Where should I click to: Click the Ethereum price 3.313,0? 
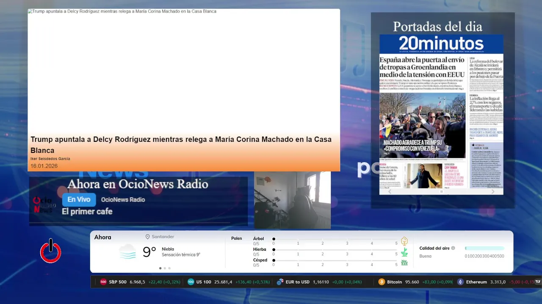point(498,282)
